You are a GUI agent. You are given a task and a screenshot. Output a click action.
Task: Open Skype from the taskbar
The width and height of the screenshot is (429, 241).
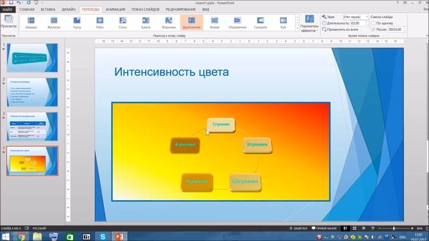tap(103, 236)
